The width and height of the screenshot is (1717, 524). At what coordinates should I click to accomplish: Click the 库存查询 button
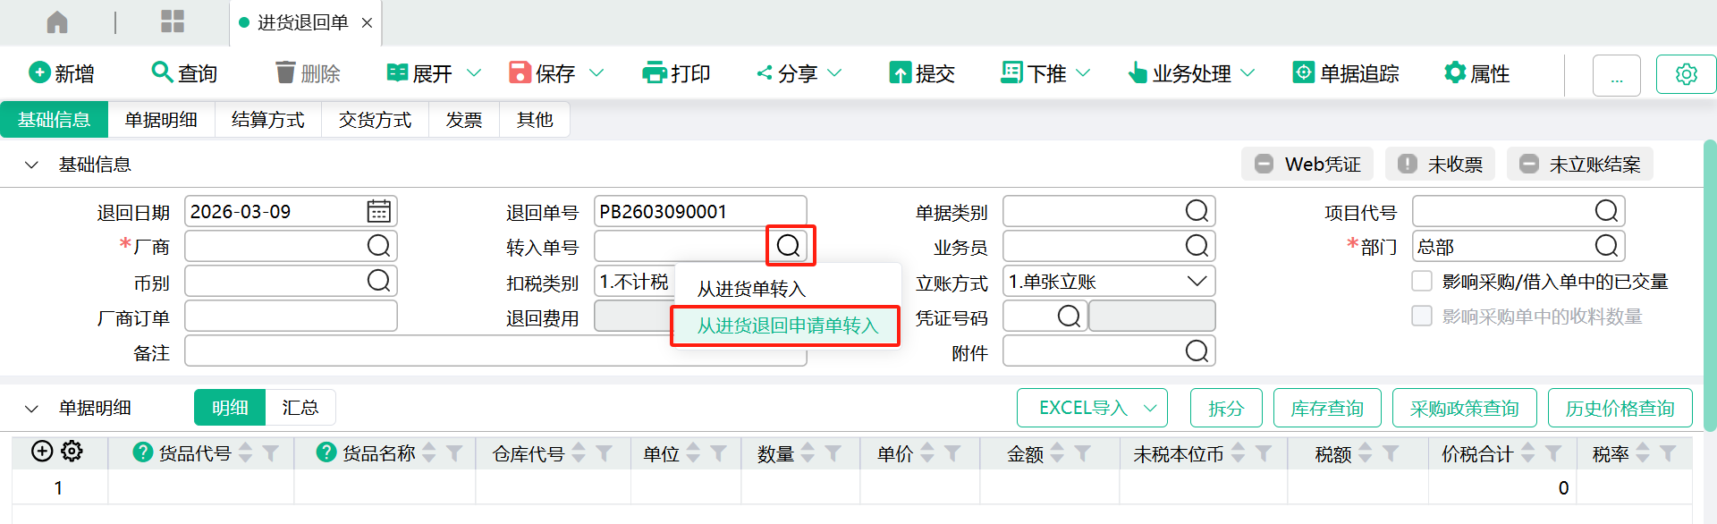pos(1326,409)
